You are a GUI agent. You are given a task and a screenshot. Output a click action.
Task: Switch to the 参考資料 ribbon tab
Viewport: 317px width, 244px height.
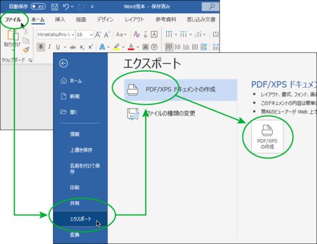(x=166, y=20)
